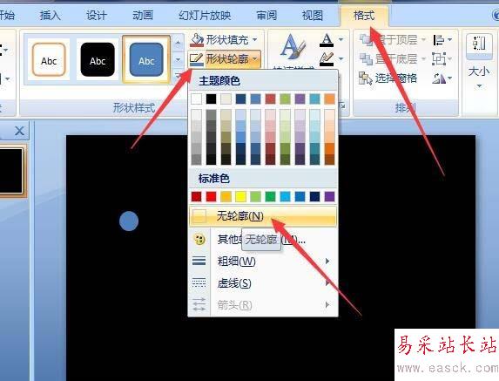Viewport: 499px width, 381px height.
Task: Click the line weight icon beside 粗细
Action: (x=199, y=262)
